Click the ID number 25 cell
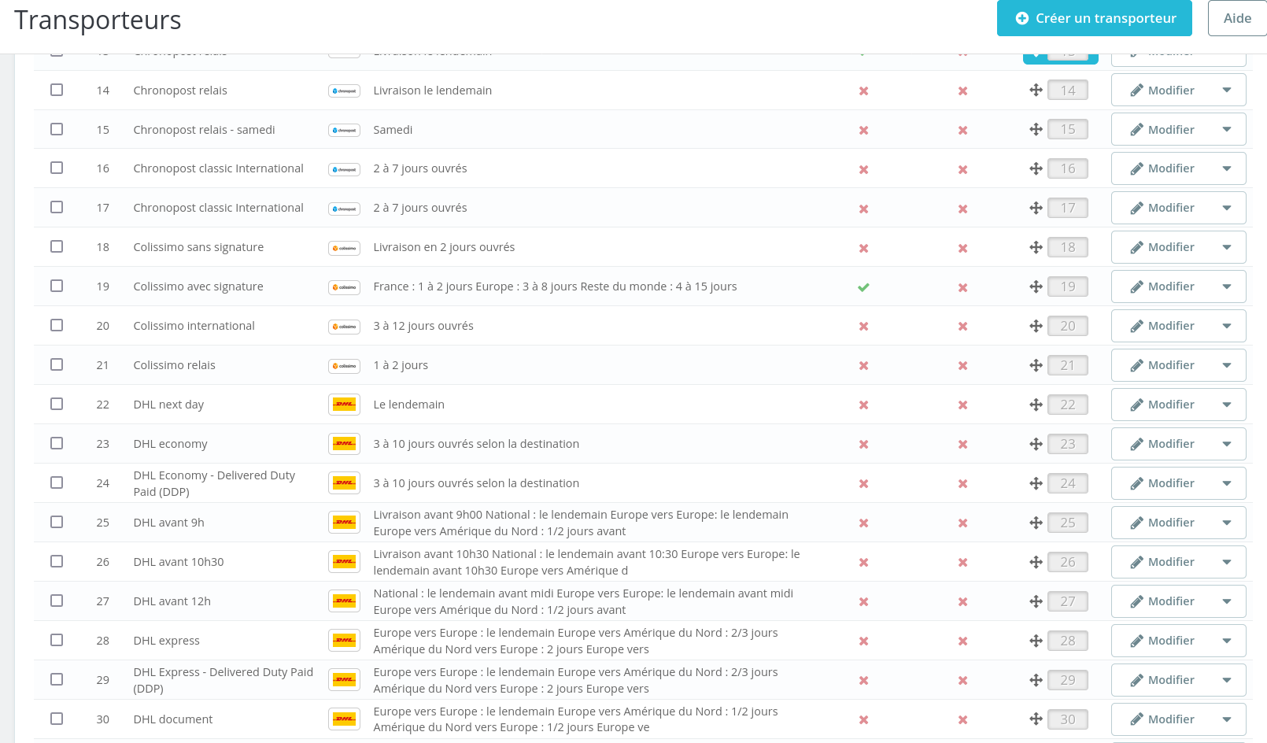Viewport: 1267px width, 743px height. 103,523
